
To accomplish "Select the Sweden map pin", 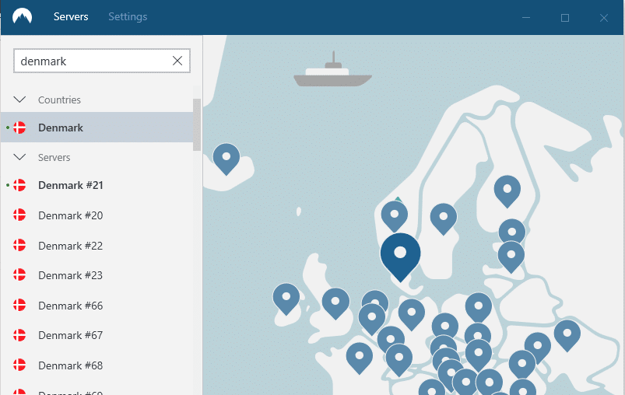I will [x=443, y=219].
